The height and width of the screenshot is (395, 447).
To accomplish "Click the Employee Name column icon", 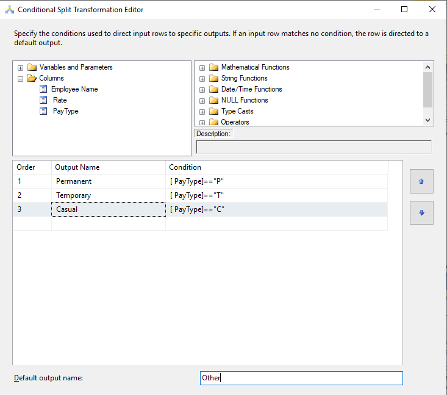I will (x=43, y=89).
